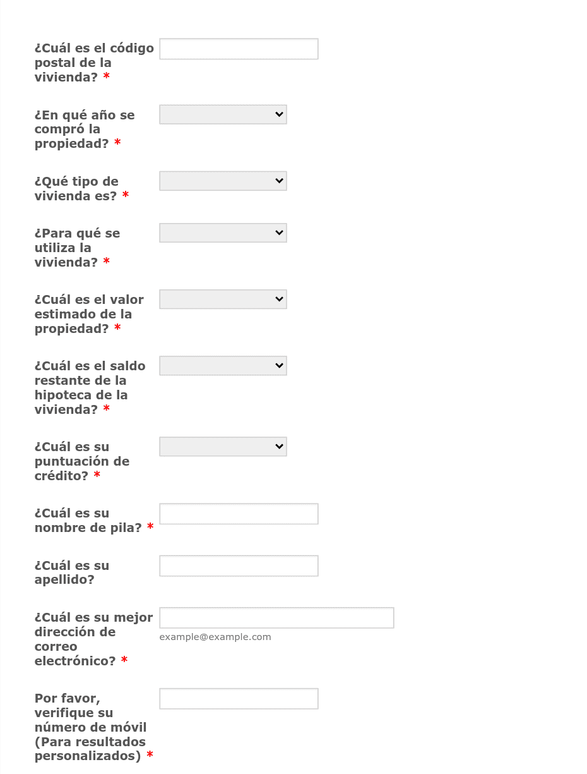Click the '¿Cuál es el código postal' label

point(94,63)
